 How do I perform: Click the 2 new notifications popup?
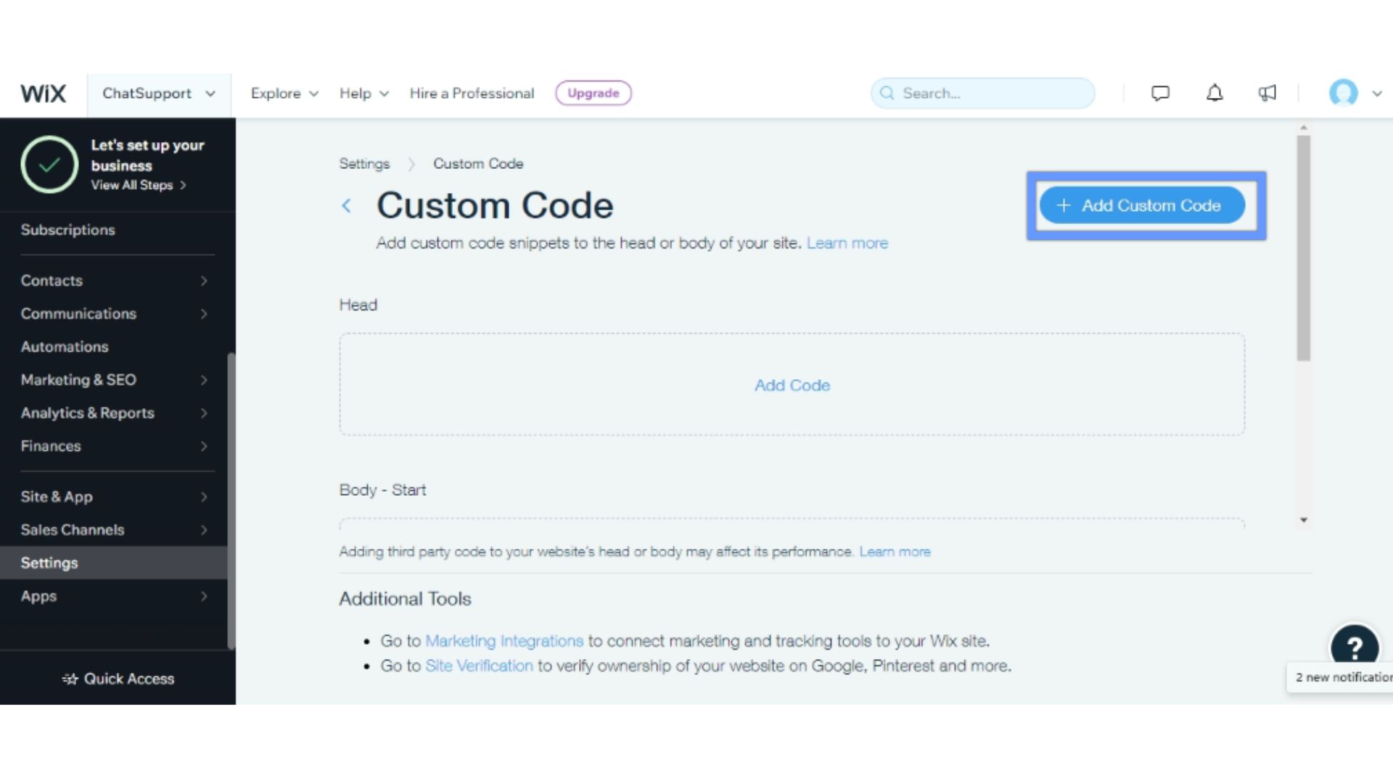[1339, 677]
